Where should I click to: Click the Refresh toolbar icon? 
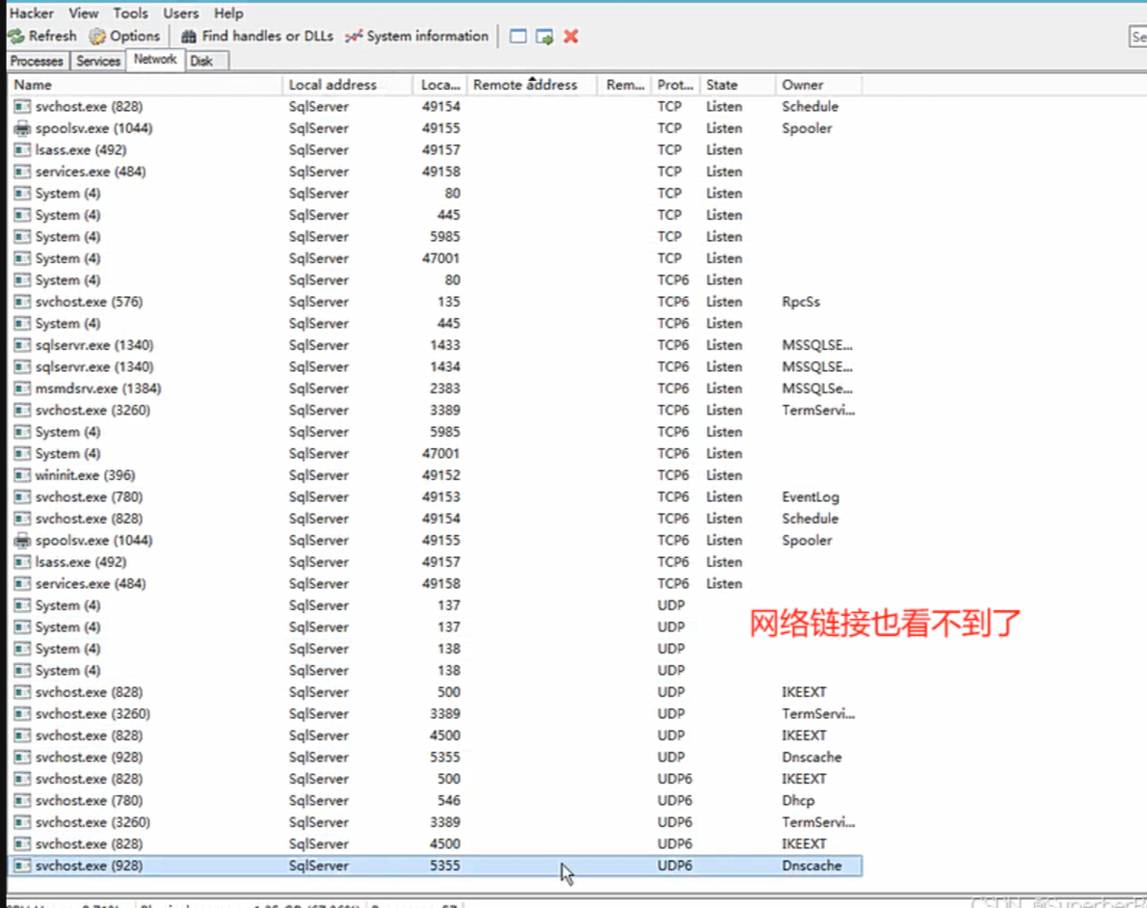click(x=16, y=36)
